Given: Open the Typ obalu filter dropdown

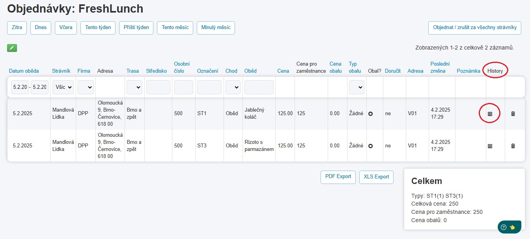Looking at the screenshot, I should click(356, 87).
